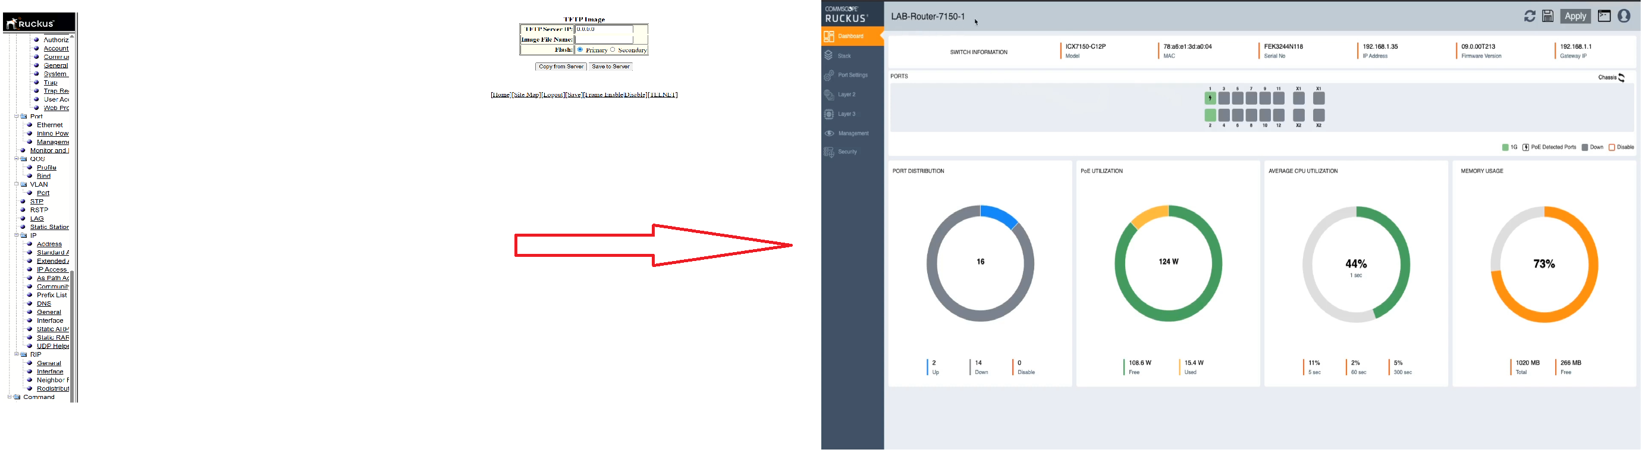This screenshot has height=462, width=1642.
Task: Open Port Settings in the sidebar
Action: click(852, 75)
